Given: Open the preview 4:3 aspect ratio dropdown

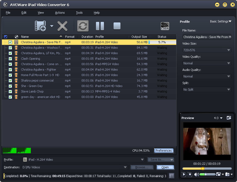Looking at the screenshot, I should 218,118.
